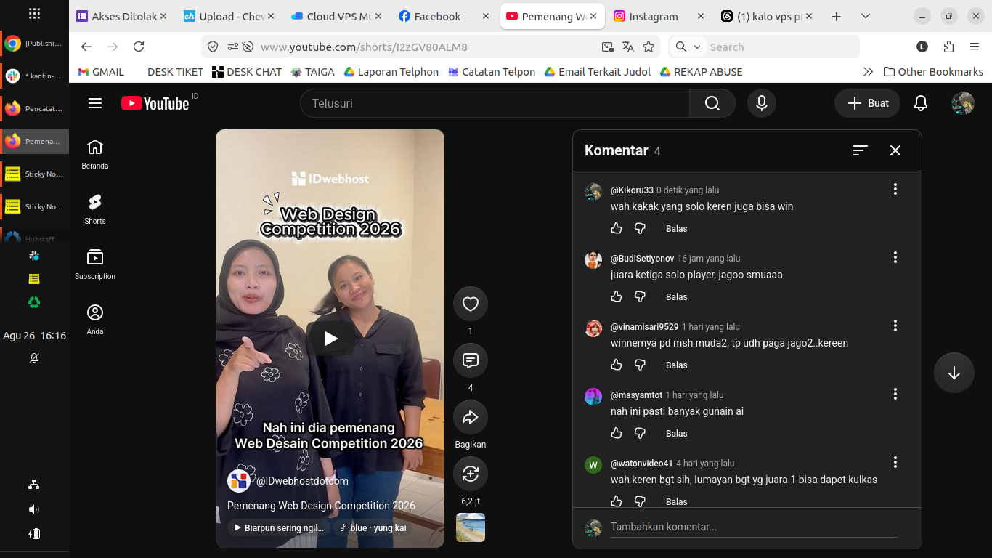The image size is (992, 558).
Task: Open more options for @Kikoru33's comment
Action: tap(895, 189)
